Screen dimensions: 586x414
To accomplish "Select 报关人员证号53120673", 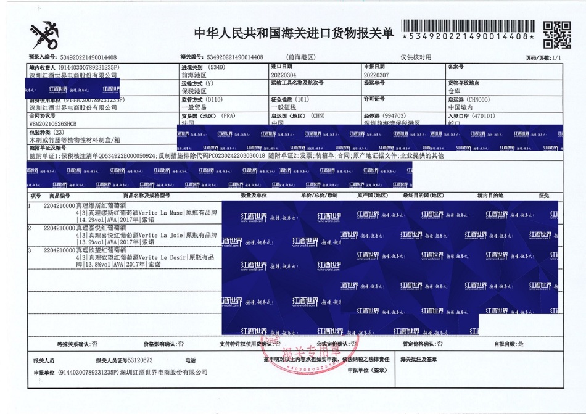I will pyautogui.click(x=124, y=360).
